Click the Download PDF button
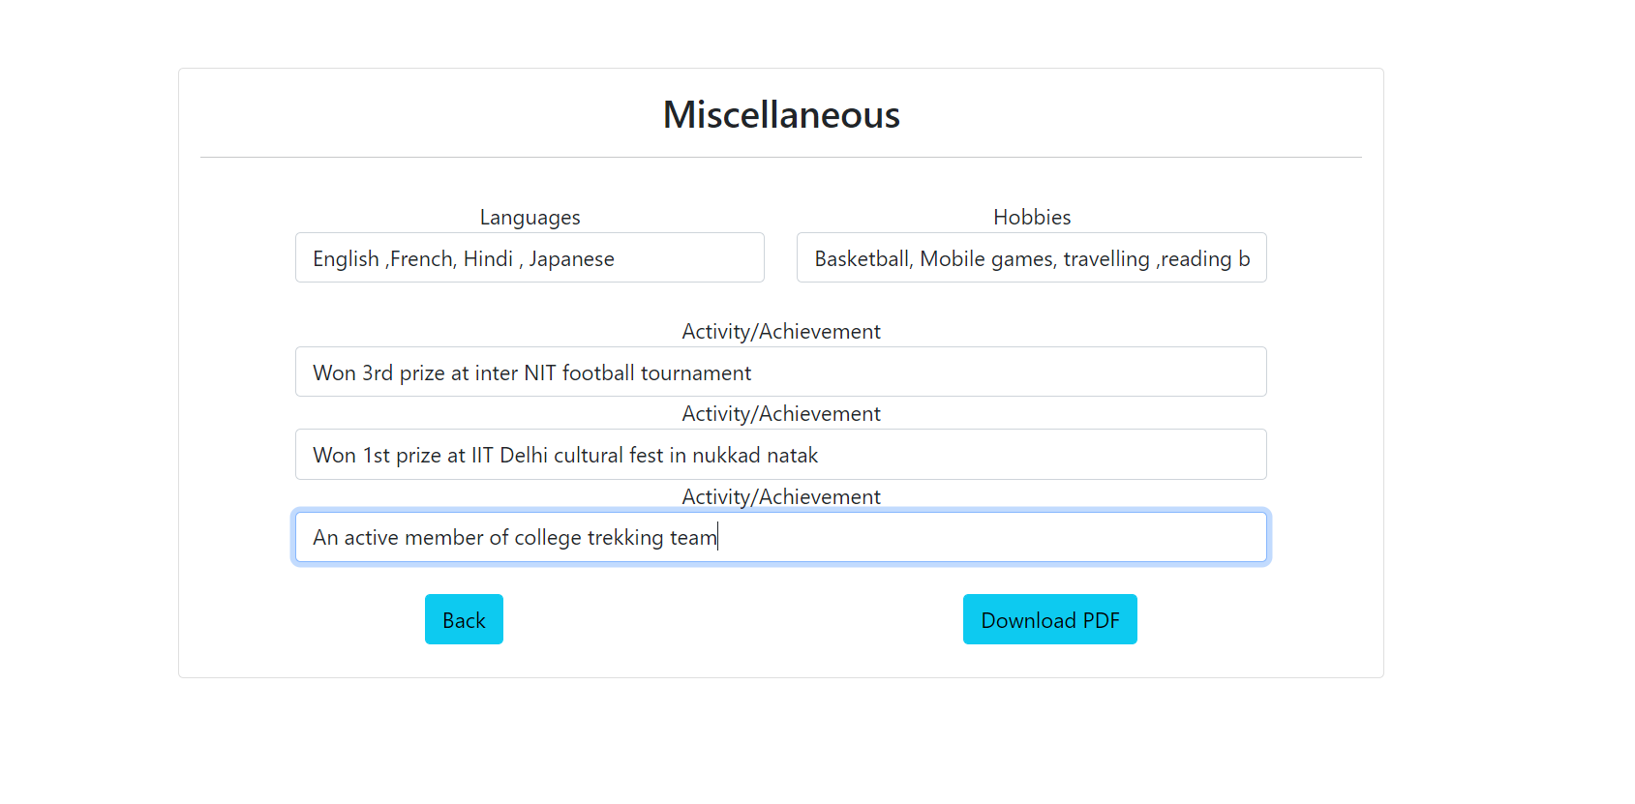Viewport: 1635px width, 804px height. (1050, 619)
